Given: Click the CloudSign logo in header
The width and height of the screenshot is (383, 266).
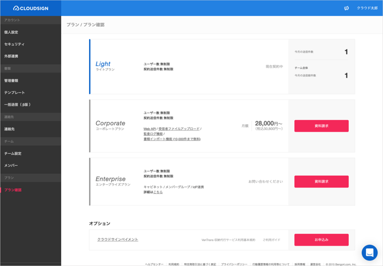Looking at the screenshot, I should click(30, 8).
